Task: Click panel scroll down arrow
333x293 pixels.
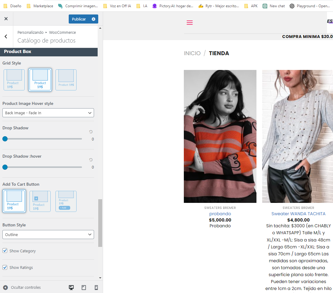Action: coord(100,278)
